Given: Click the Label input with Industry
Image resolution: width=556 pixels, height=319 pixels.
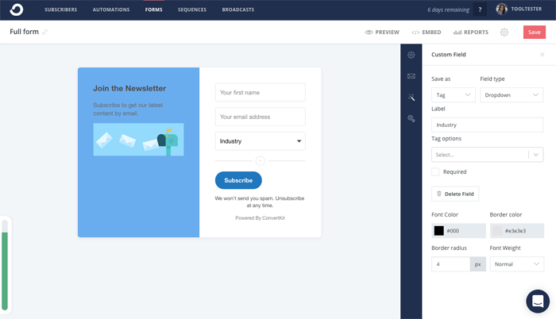Looking at the screenshot, I should click(487, 125).
